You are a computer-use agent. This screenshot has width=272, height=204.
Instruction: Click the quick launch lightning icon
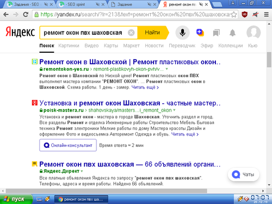(47, 199)
